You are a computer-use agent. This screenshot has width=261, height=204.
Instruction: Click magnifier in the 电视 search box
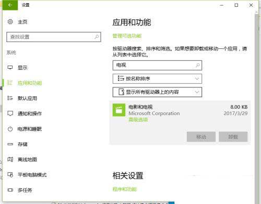pyautogui.click(x=197, y=65)
